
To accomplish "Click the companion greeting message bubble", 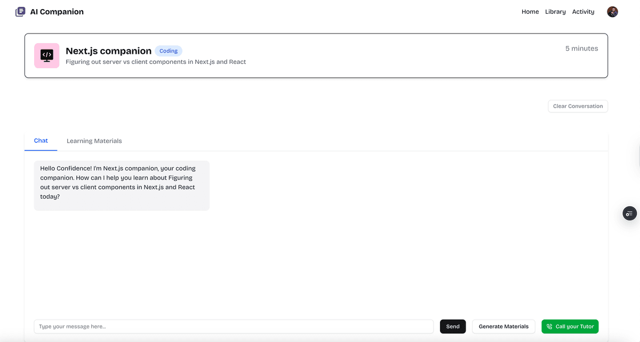I will [122, 185].
